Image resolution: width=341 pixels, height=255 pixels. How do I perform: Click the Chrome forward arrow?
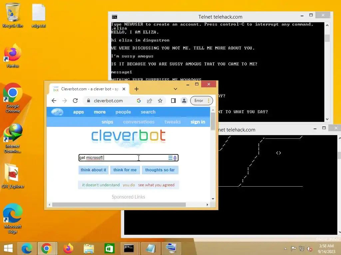[x=65, y=101]
